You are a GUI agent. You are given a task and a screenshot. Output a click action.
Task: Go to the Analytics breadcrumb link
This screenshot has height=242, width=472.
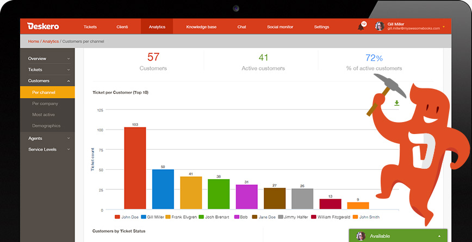[x=51, y=41]
